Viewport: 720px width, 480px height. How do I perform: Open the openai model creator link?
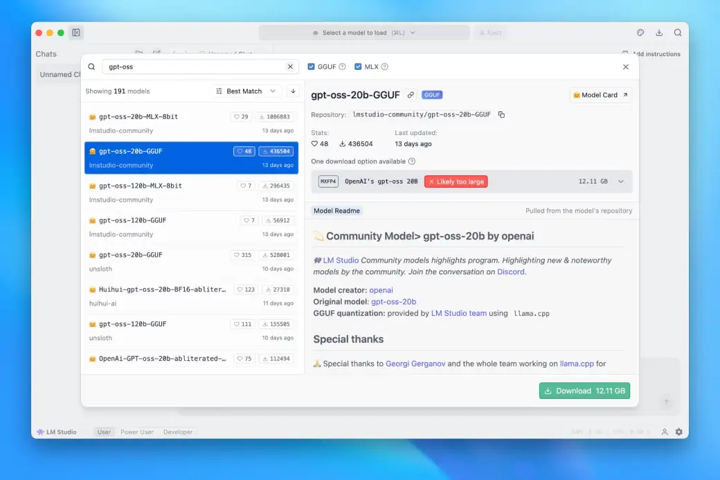coord(381,290)
